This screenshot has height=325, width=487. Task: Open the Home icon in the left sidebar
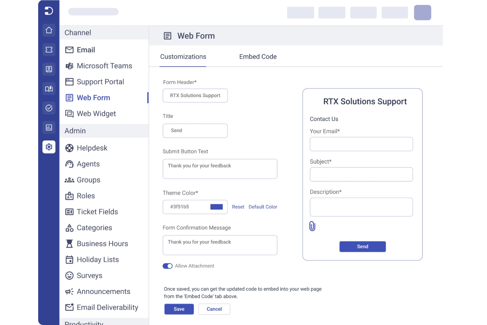pos(49,30)
